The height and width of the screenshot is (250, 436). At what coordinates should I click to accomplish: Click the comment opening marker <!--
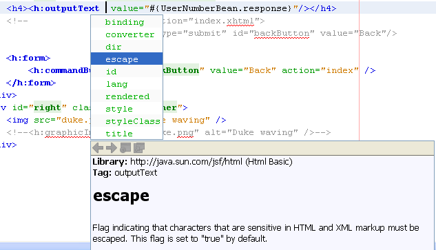click(x=17, y=21)
